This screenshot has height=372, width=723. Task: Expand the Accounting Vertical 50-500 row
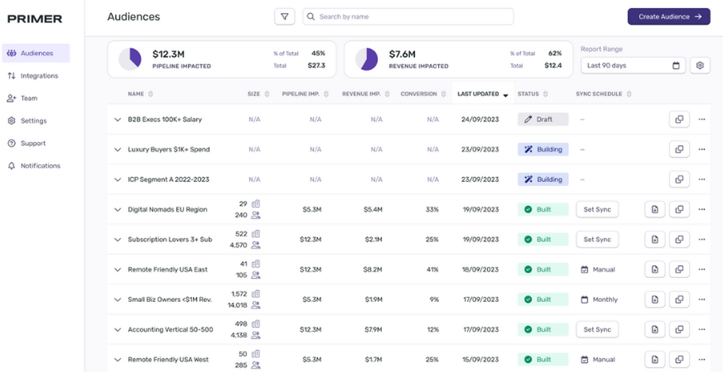pos(118,329)
